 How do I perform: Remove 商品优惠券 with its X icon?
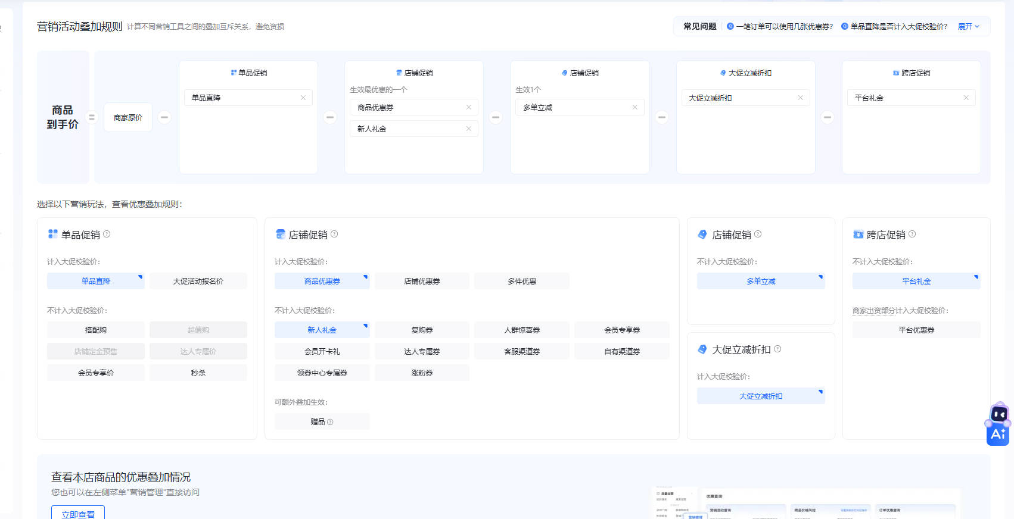[468, 107]
